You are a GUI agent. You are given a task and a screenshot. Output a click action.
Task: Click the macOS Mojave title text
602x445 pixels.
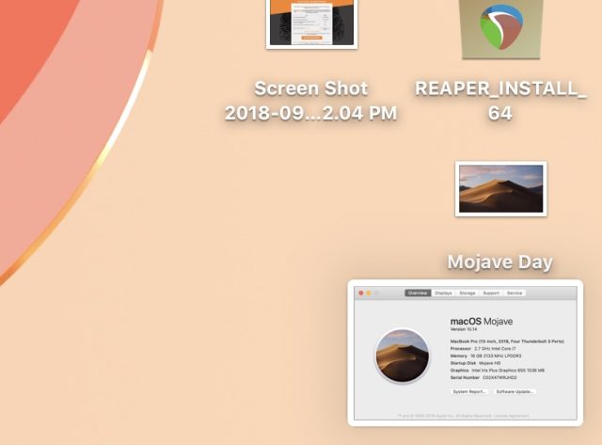[482, 322]
